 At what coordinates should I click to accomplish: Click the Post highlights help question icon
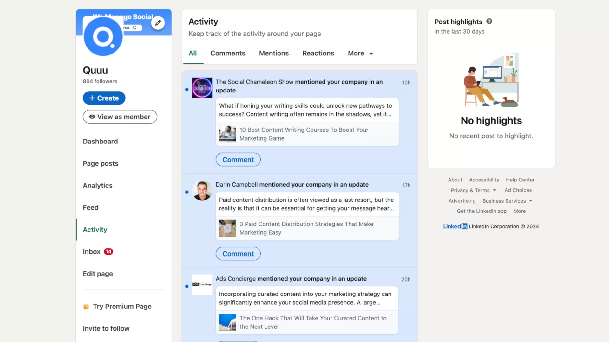click(x=489, y=21)
